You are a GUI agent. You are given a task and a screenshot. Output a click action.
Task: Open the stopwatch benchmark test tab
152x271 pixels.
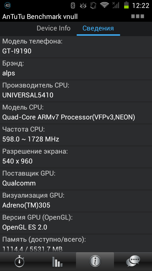coord(19,262)
